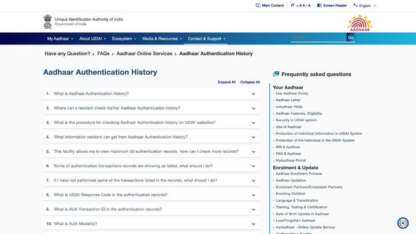Open Enrolling Children link
Image resolution: width=416 pixels, height=234 pixels.
(290, 194)
